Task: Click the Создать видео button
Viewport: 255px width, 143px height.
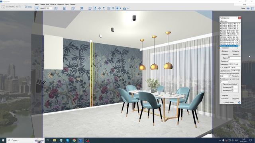Action: pos(229,102)
